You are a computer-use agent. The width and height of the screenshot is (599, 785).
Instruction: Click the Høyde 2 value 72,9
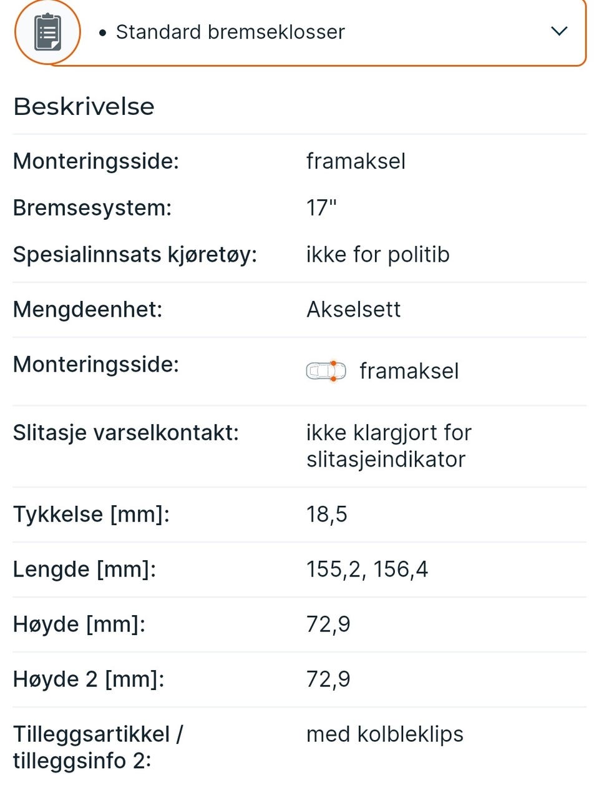[328, 679]
